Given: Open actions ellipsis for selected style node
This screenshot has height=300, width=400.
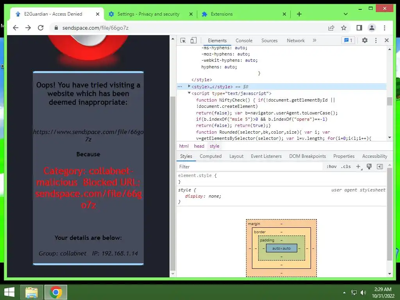Looking at the screenshot, I should (180, 87).
